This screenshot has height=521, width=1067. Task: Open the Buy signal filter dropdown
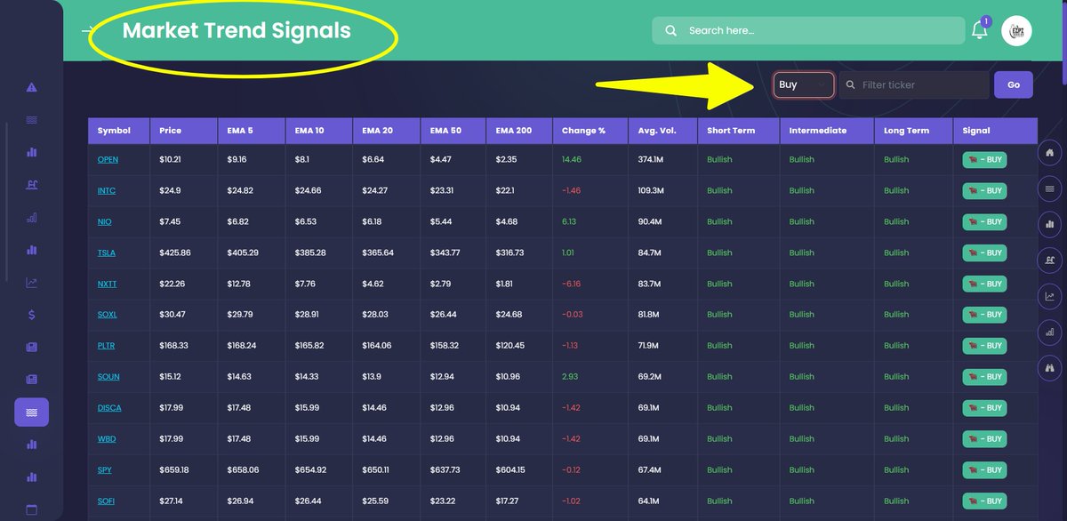[803, 84]
